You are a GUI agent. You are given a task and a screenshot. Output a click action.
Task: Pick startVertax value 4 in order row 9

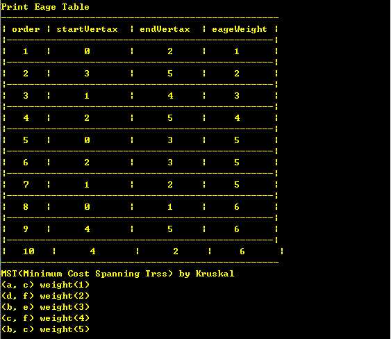pos(87,229)
